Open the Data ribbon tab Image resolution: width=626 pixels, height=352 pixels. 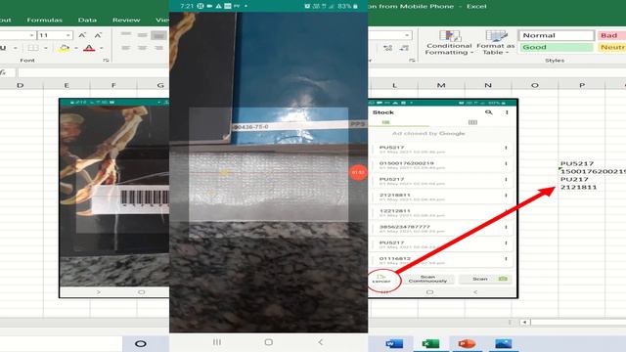87,20
